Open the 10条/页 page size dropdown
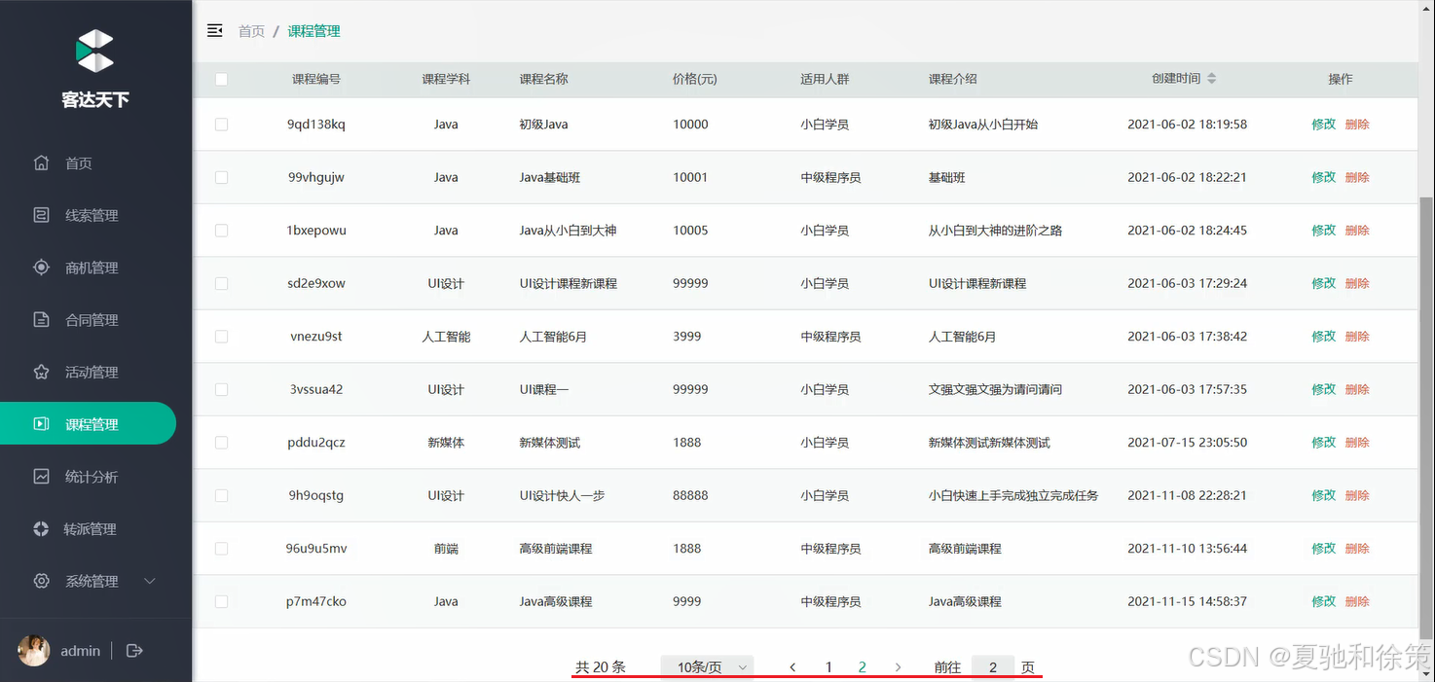The height and width of the screenshot is (682, 1435). [707, 667]
